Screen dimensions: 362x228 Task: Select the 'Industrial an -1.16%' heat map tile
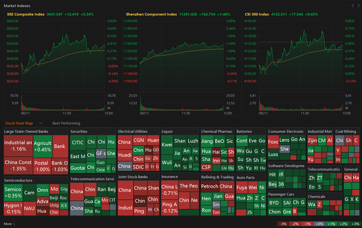pos(18,146)
